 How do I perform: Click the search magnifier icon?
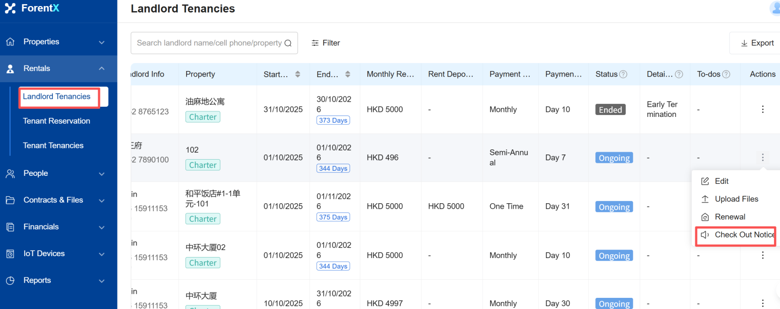click(x=288, y=43)
